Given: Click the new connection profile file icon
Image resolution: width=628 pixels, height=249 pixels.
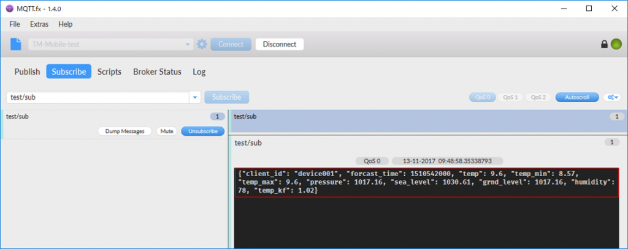Looking at the screenshot, I should click(x=15, y=44).
